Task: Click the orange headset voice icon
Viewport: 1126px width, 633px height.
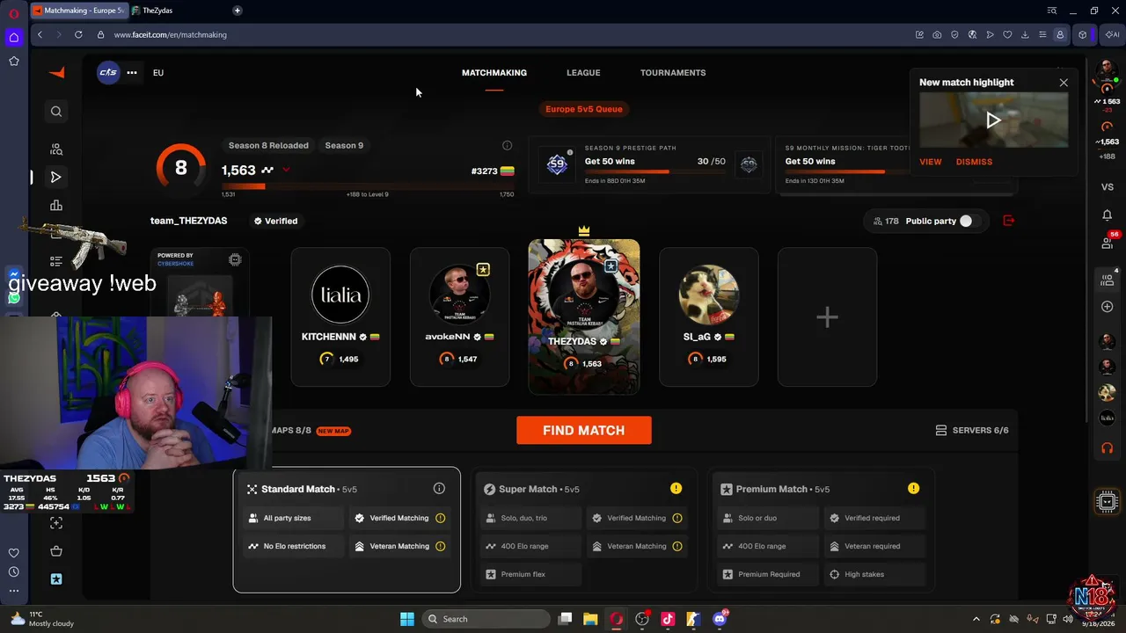Action: 1108,448
